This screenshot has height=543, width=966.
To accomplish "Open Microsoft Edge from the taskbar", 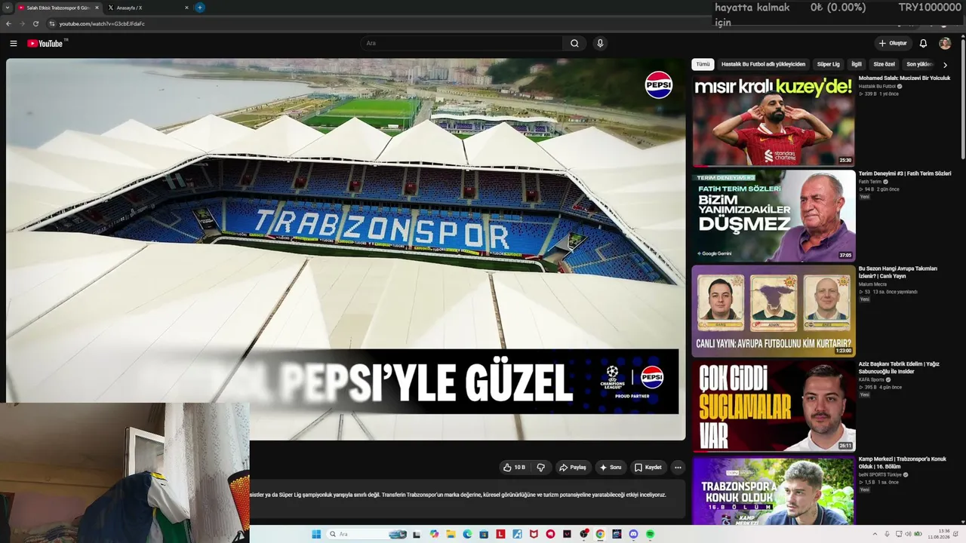I will pyautogui.click(x=467, y=534).
